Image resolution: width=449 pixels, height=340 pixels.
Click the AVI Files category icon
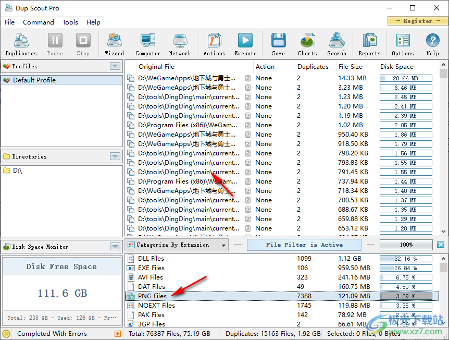(131, 277)
